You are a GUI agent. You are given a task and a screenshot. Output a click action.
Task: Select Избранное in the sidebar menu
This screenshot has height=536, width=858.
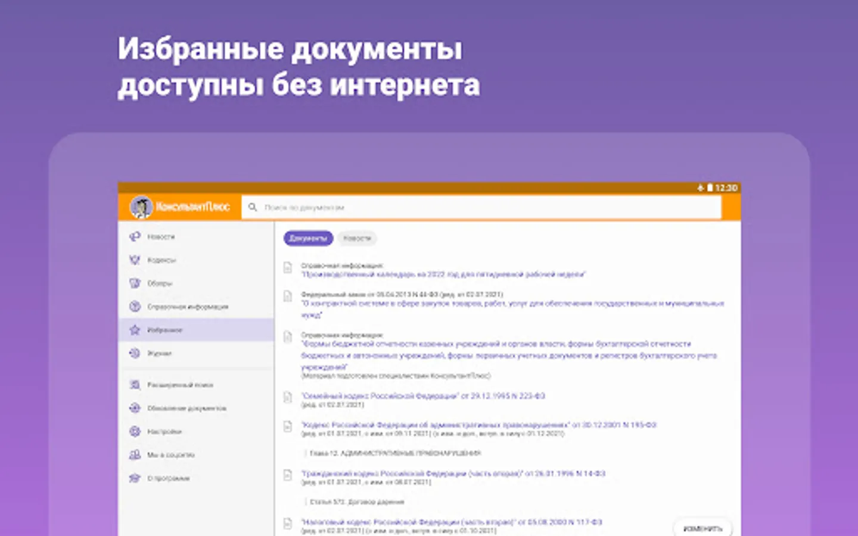pyautogui.click(x=196, y=329)
